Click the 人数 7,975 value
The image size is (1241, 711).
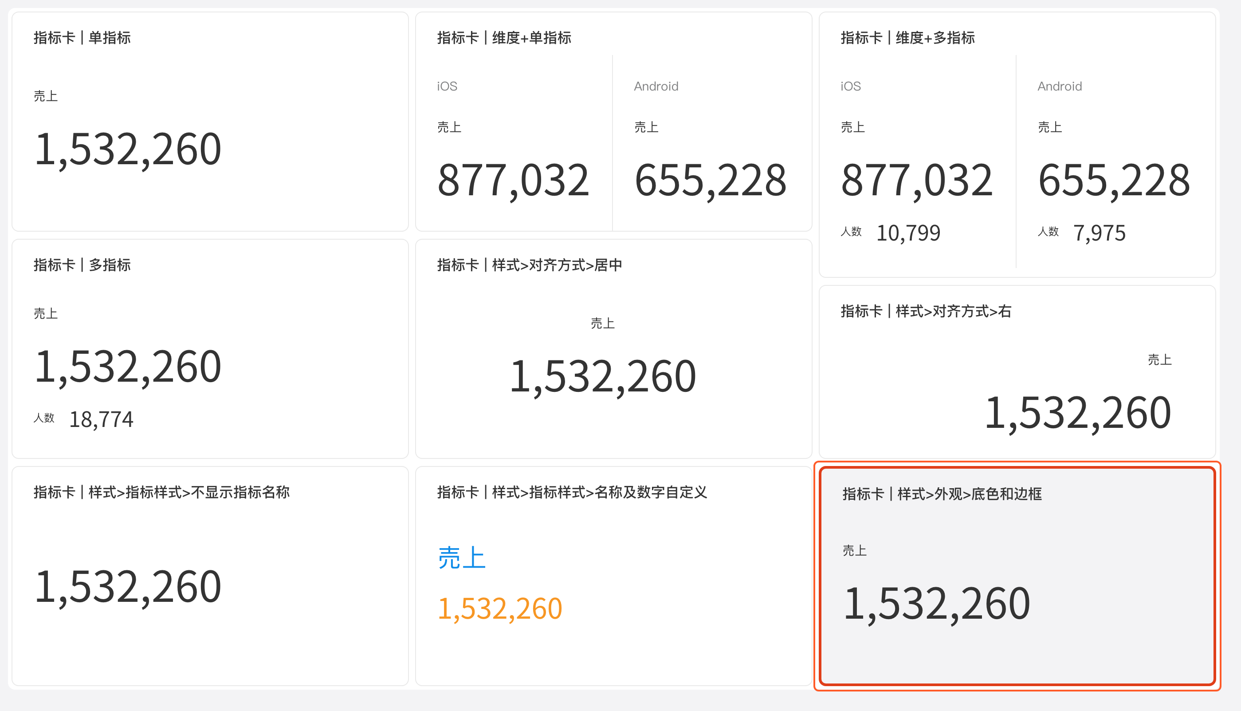1100,233
